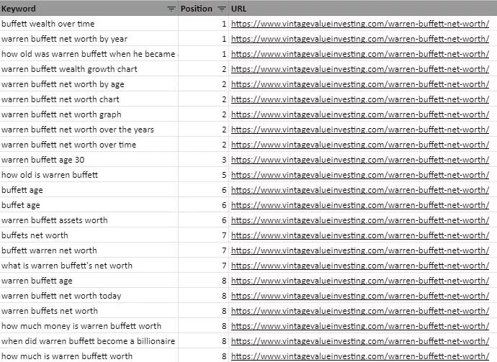Select position value 2 for 'warren buffett net worth chart'
Image resolution: width=497 pixels, height=362 pixels.
[x=203, y=99]
